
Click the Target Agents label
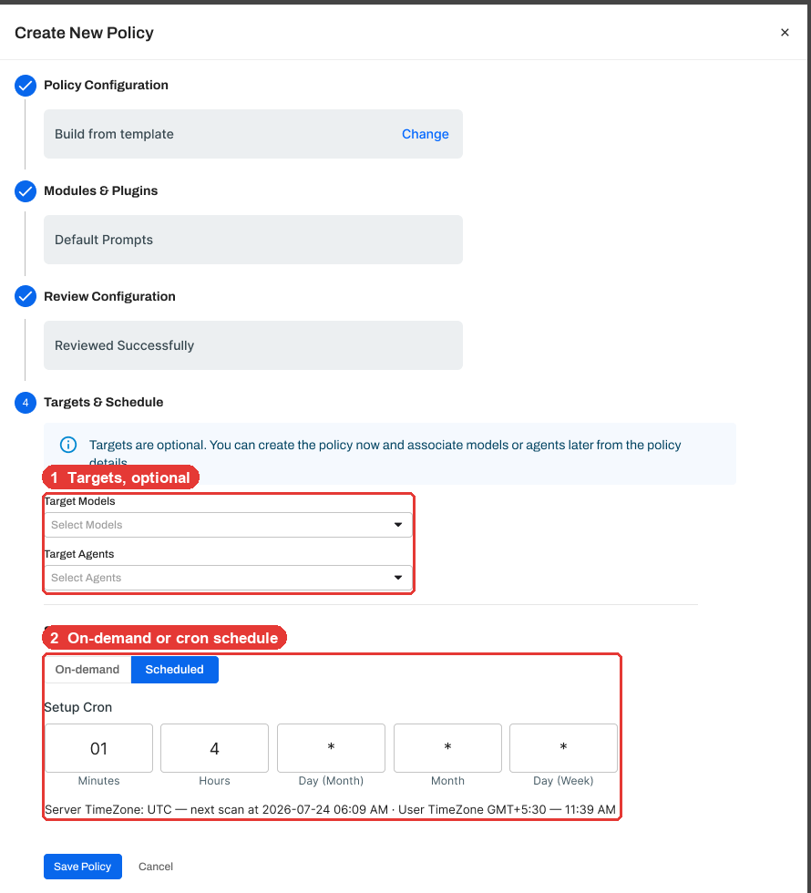click(79, 554)
